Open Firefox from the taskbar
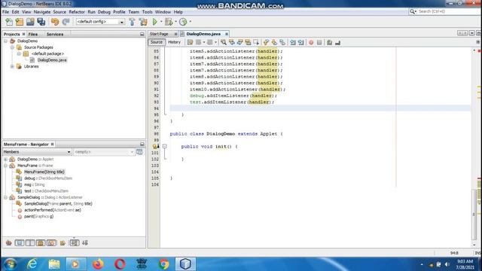Viewport: 482px width, 271px height. coord(98,264)
